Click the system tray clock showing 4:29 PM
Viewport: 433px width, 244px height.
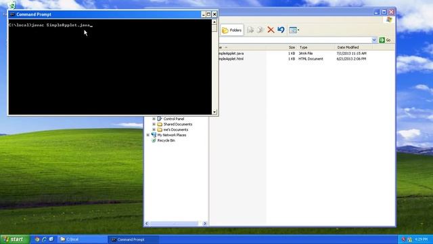tap(421, 239)
